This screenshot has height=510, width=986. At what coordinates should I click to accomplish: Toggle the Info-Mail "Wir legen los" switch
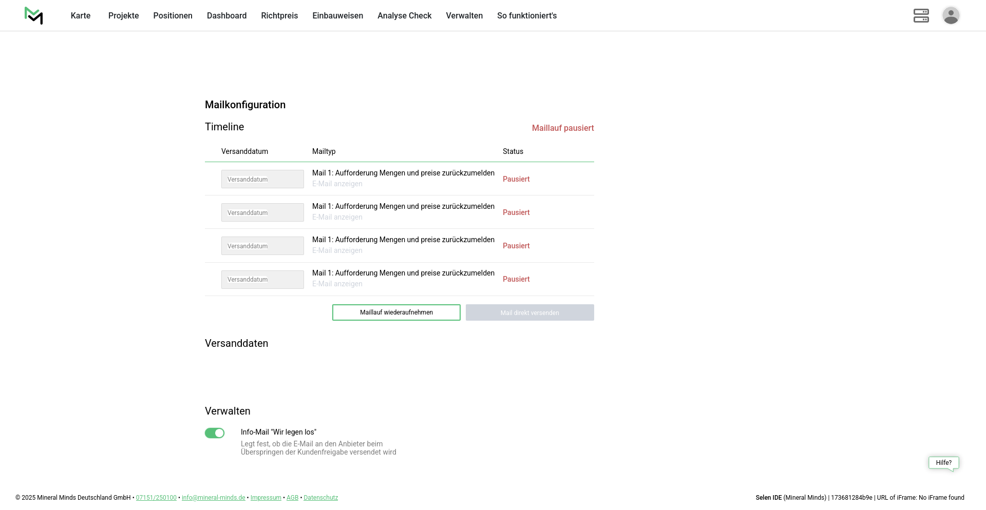point(215,433)
